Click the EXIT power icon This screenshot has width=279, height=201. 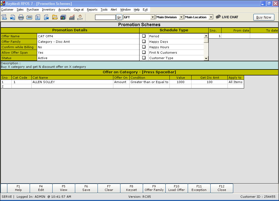80,17
